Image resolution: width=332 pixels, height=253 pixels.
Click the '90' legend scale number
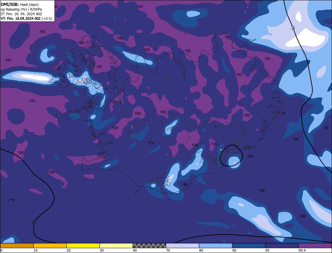pyautogui.click(x=234, y=250)
